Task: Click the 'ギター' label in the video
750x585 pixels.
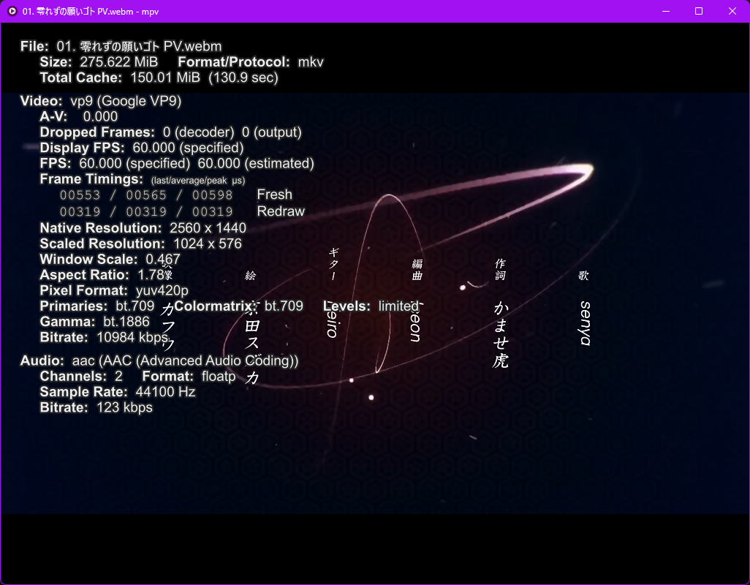Action: click(334, 264)
